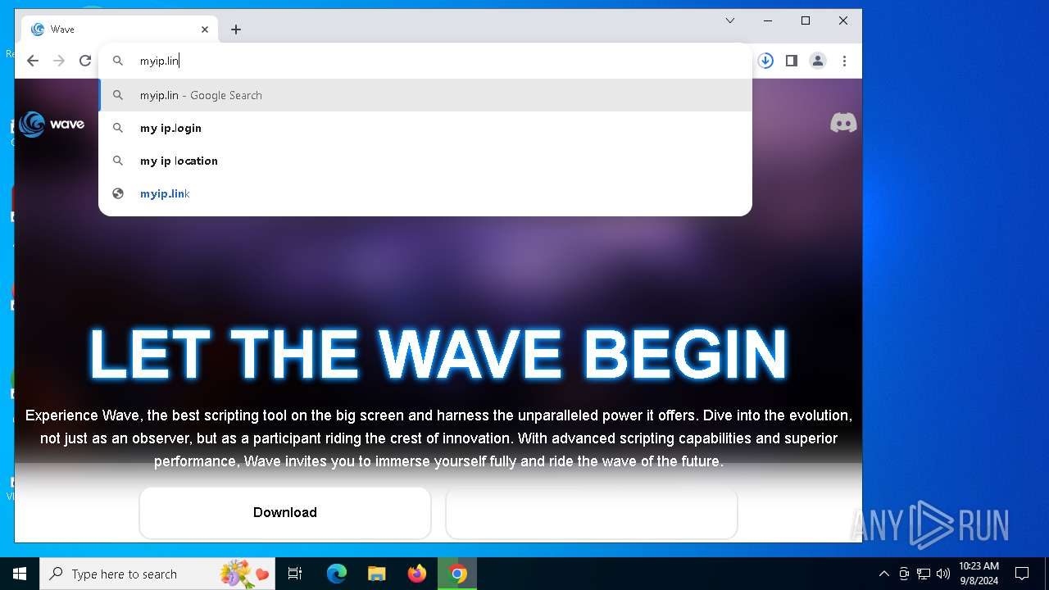Toggle the browser side panel

coord(792,61)
